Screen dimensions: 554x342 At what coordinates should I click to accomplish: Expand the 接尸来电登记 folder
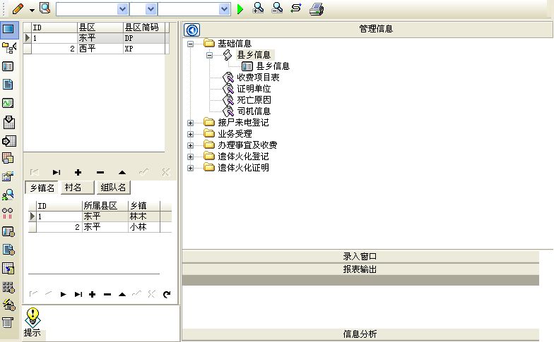click(x=191, y=123)
